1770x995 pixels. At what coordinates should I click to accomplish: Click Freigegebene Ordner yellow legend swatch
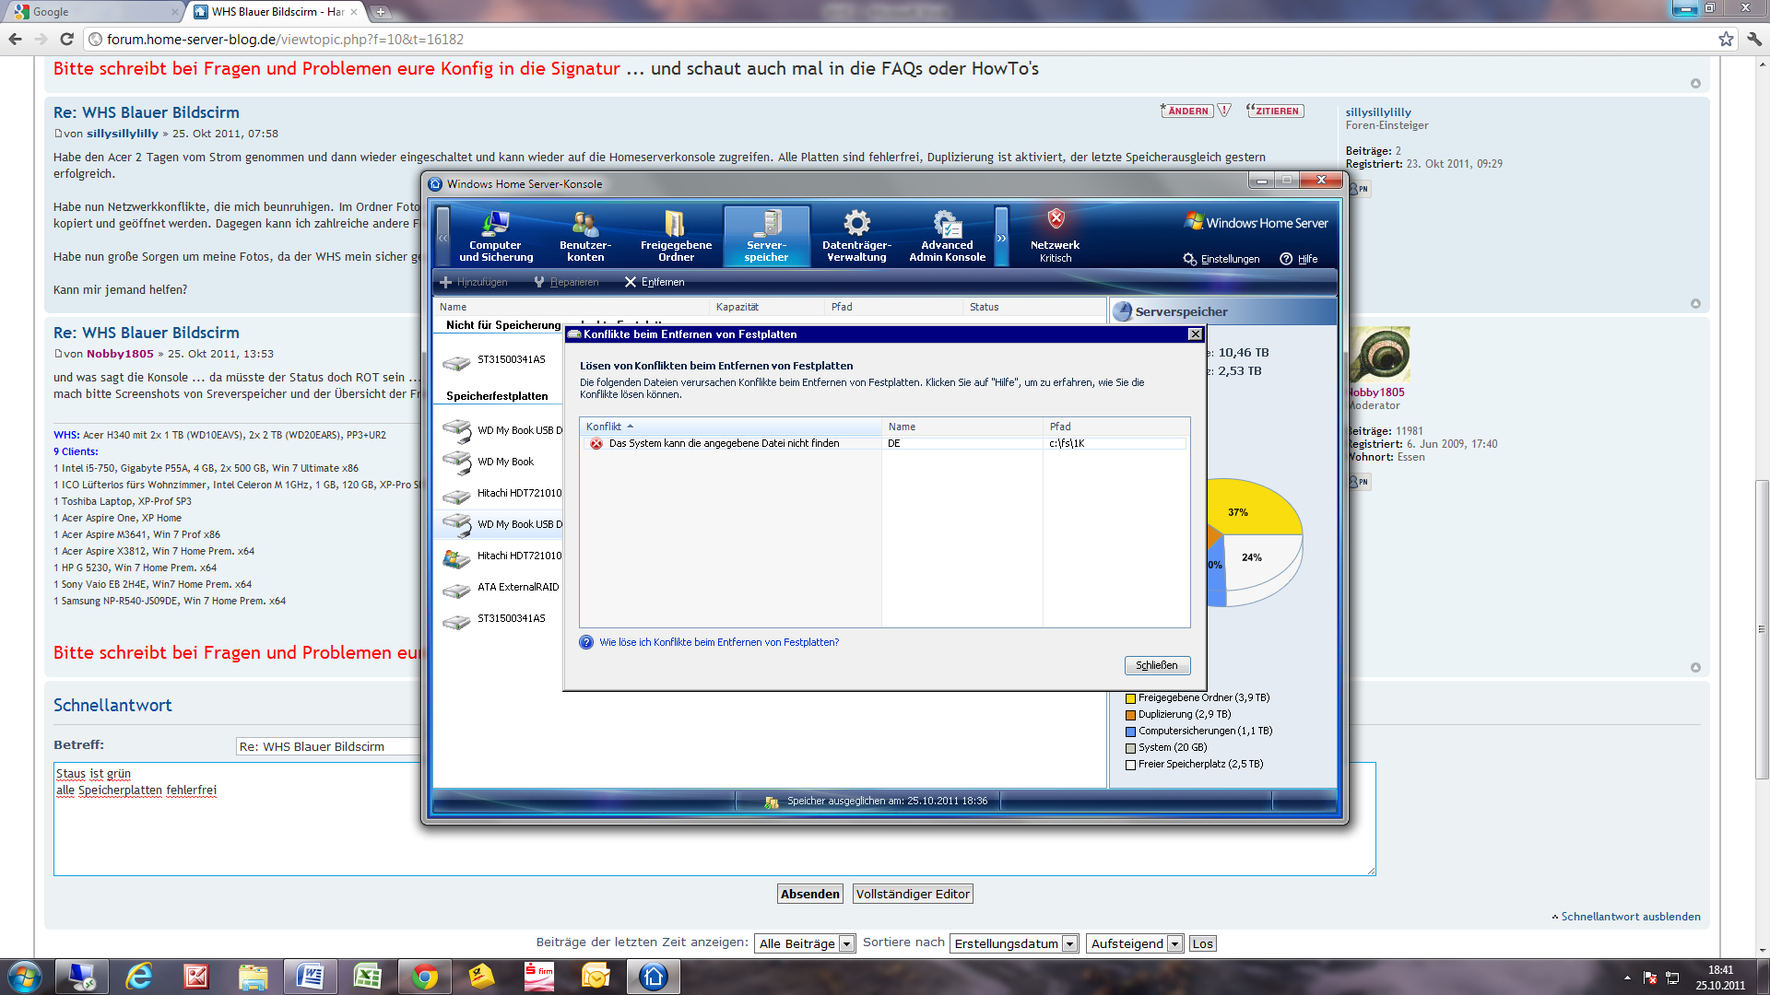pyautogui.click(x=1130, y=698)
